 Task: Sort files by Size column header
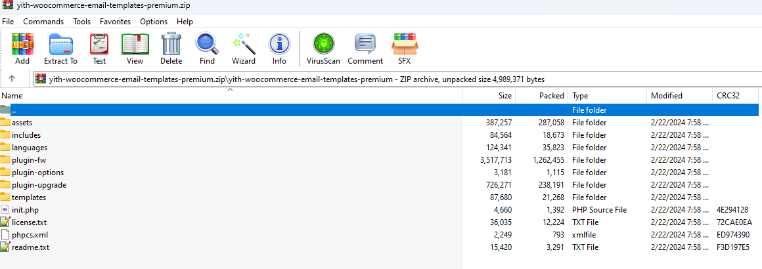[504, 96]
